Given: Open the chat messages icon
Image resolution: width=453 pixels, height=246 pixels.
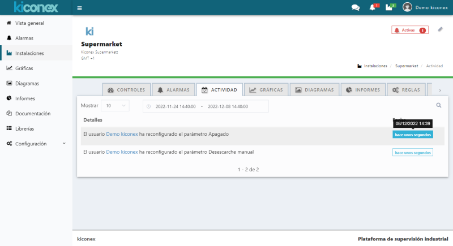Looking at the screenshot, I should (x=356, y=8).
